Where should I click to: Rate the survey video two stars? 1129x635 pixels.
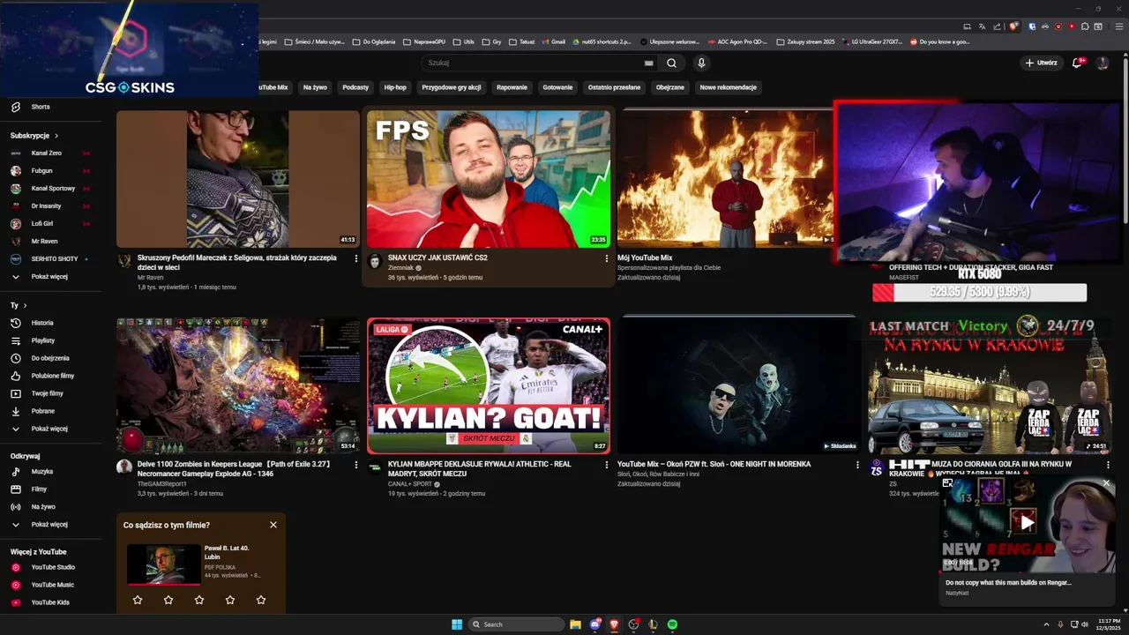168,600
